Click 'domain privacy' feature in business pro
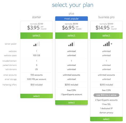126x123 pixels. 106,113
